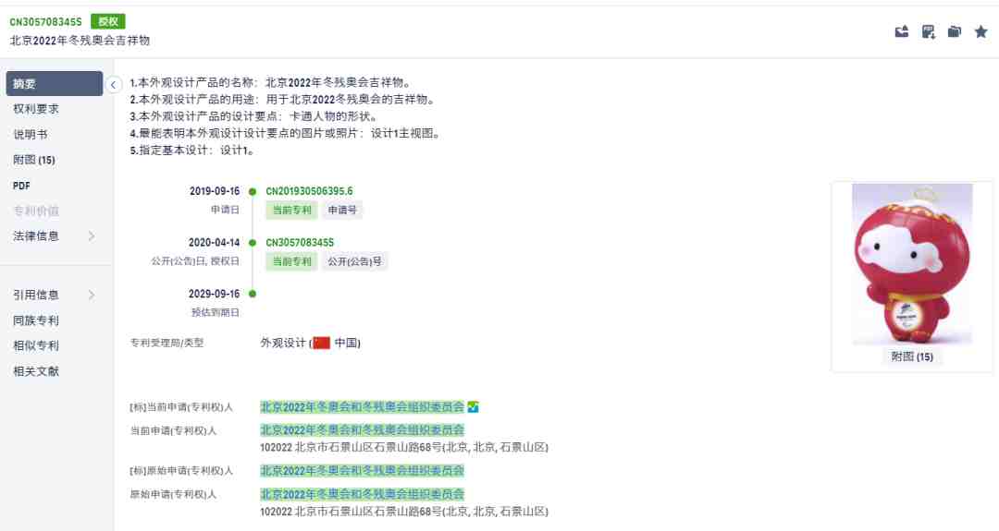This screenshot has height=531, width=999.
Task: Select the 专利价值 sidebar item
Action: [x=36, y=211]
